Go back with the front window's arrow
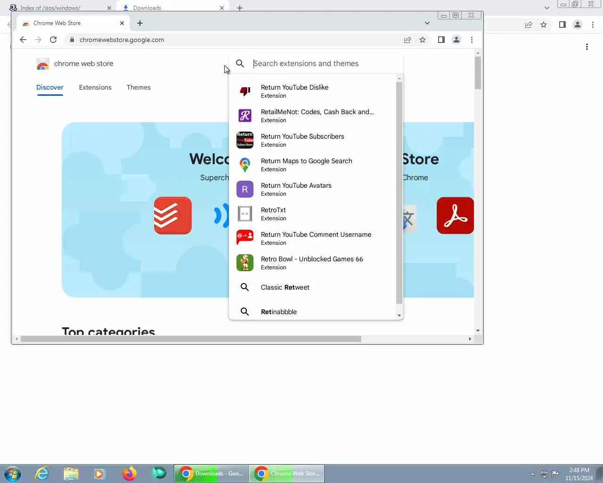This screenshot has width=603, height=483. click(x=23, y=40)
